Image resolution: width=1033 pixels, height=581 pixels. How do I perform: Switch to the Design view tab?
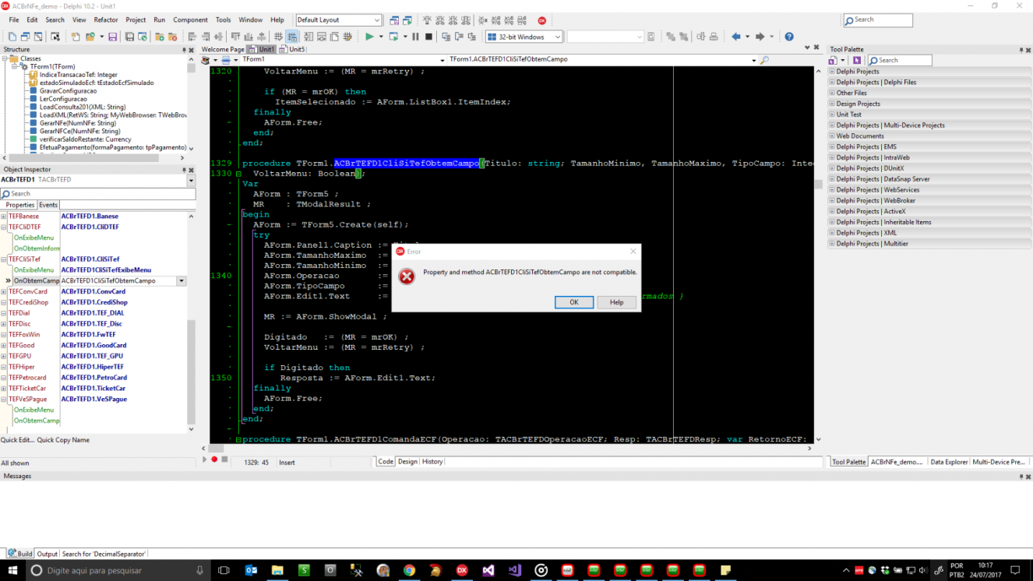(408, 462)
